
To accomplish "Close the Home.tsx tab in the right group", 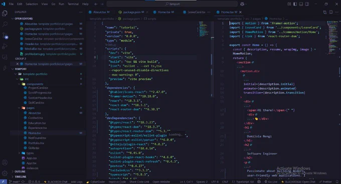I will tap(240, 12).
